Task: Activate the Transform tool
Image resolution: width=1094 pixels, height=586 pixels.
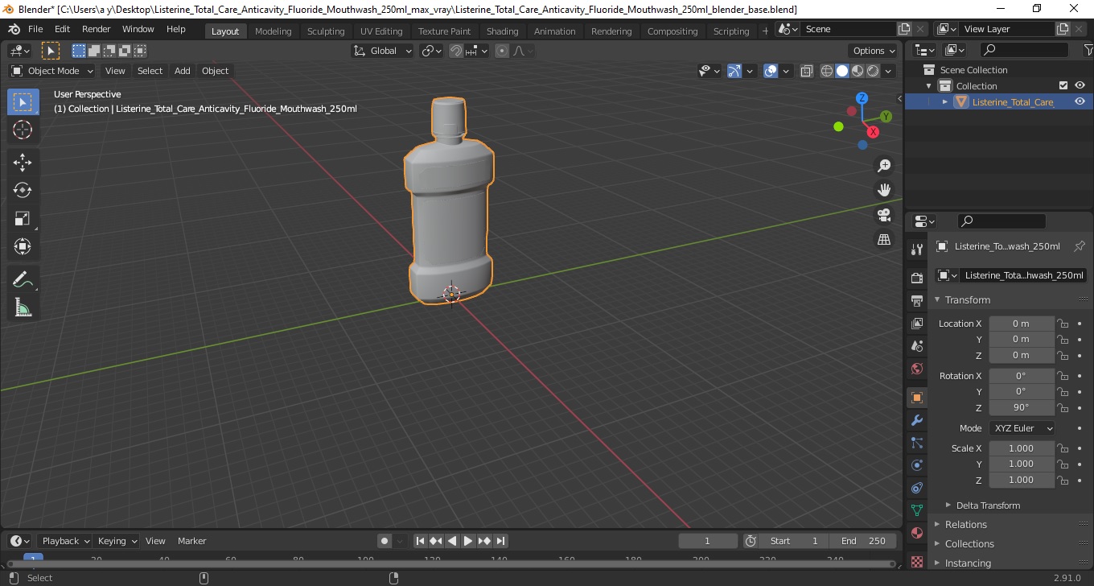Action: click(23, 246)
